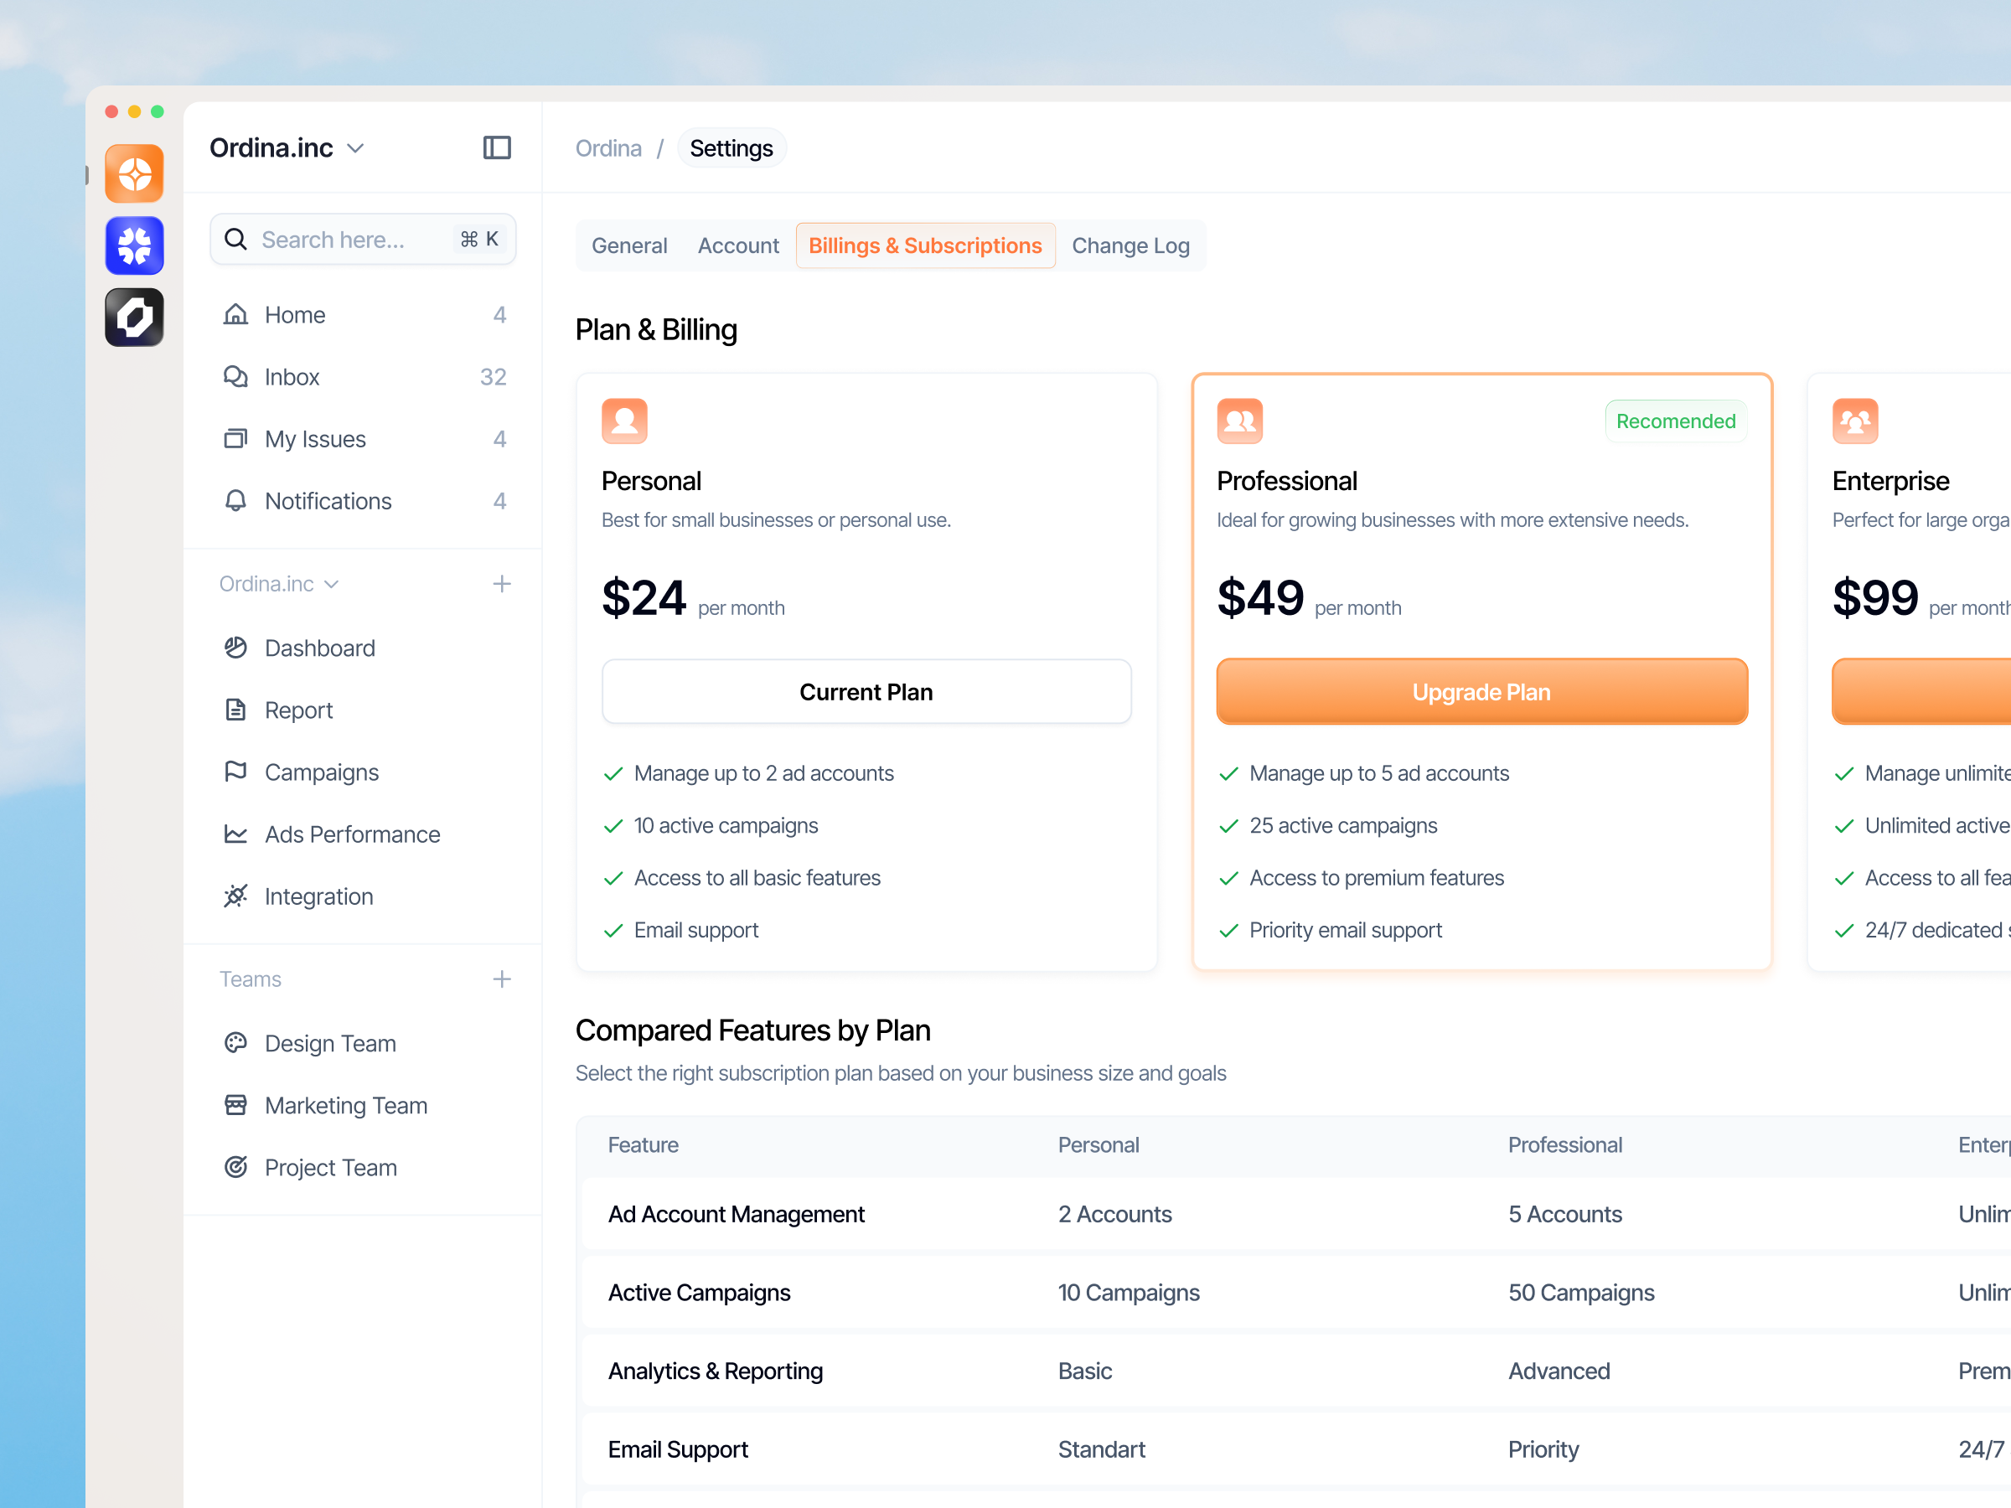Switch to the Account settings tab
The image size is (2011, 1508).
pos(737,245)
